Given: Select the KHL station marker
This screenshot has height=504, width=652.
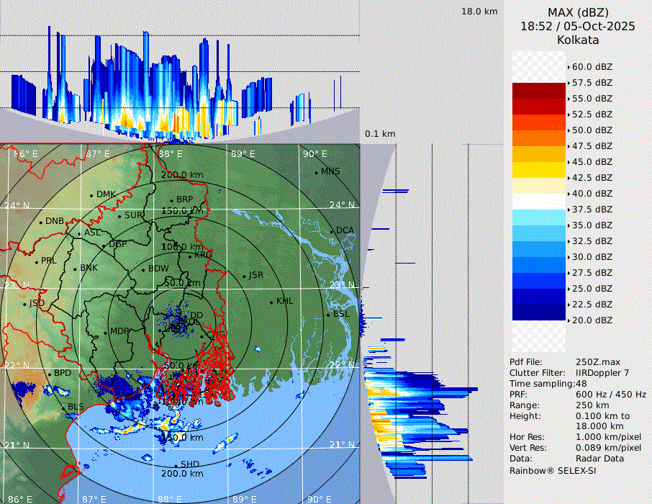Looking at the screenshot, I should 271,302.
